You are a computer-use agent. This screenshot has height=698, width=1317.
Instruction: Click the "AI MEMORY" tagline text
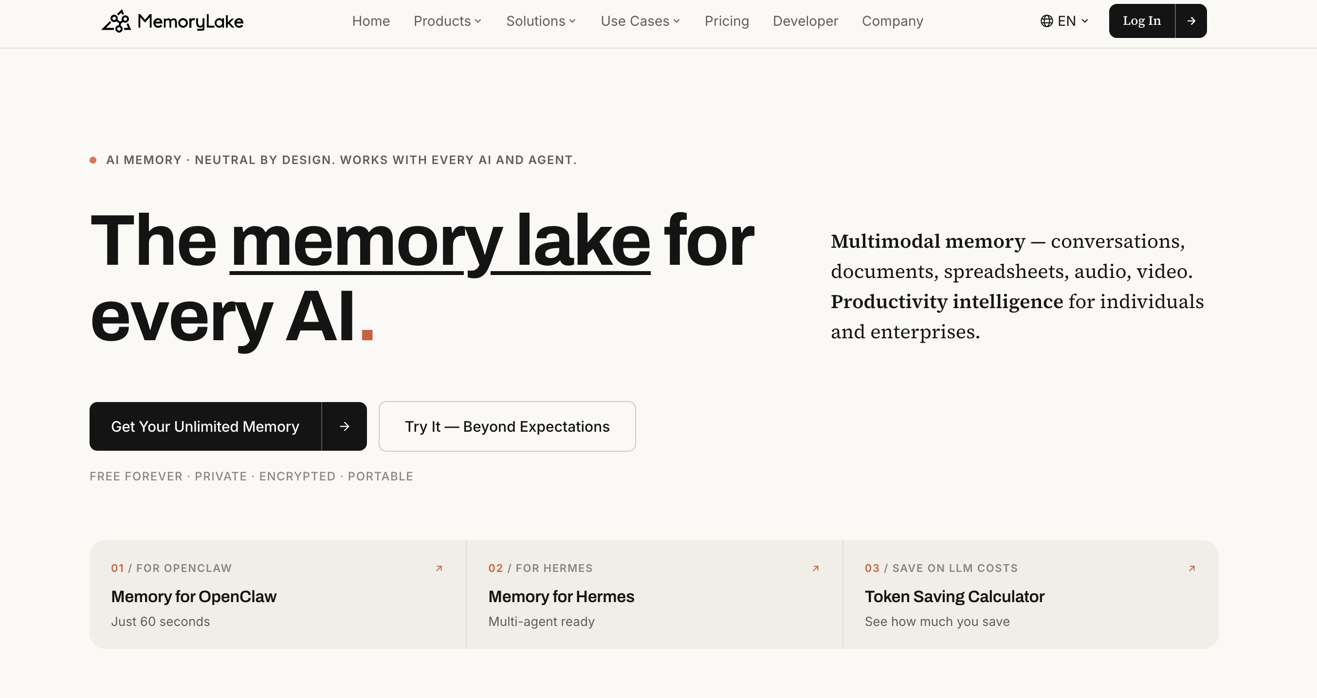(144, 160)
